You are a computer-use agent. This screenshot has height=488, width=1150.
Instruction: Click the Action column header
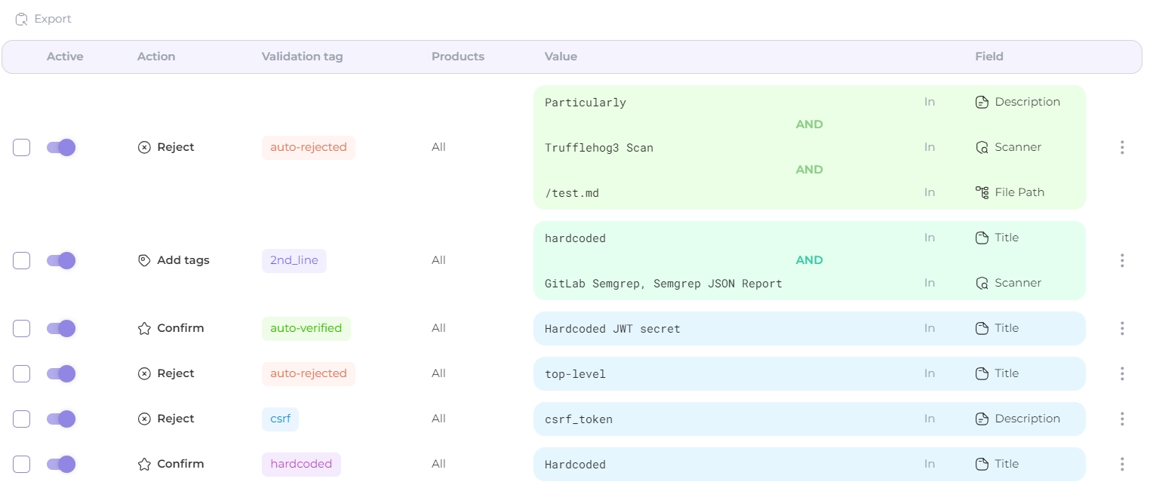pyautogui.click(x=156, y=57)
